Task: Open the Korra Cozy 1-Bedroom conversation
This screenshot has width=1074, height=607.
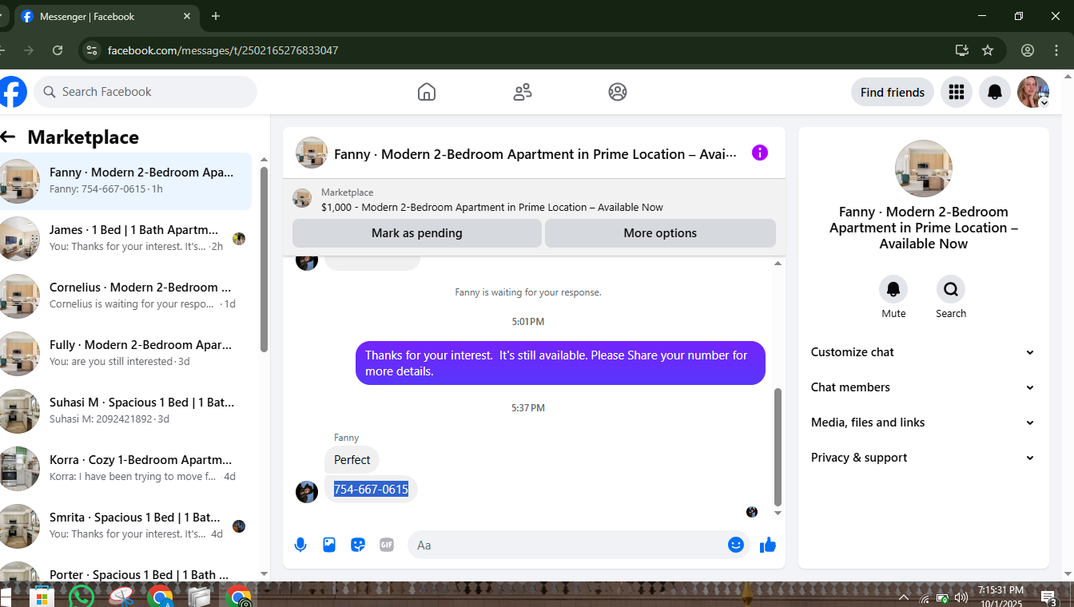Action: 126,469
